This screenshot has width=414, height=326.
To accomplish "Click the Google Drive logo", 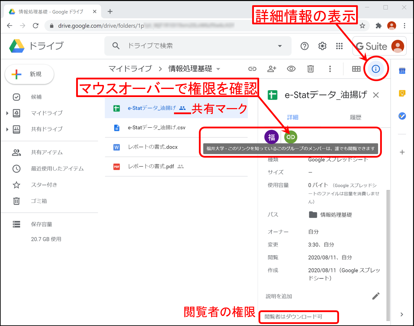I will 17,46.
